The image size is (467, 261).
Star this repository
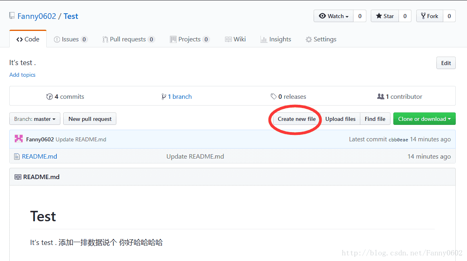point(385,16)
